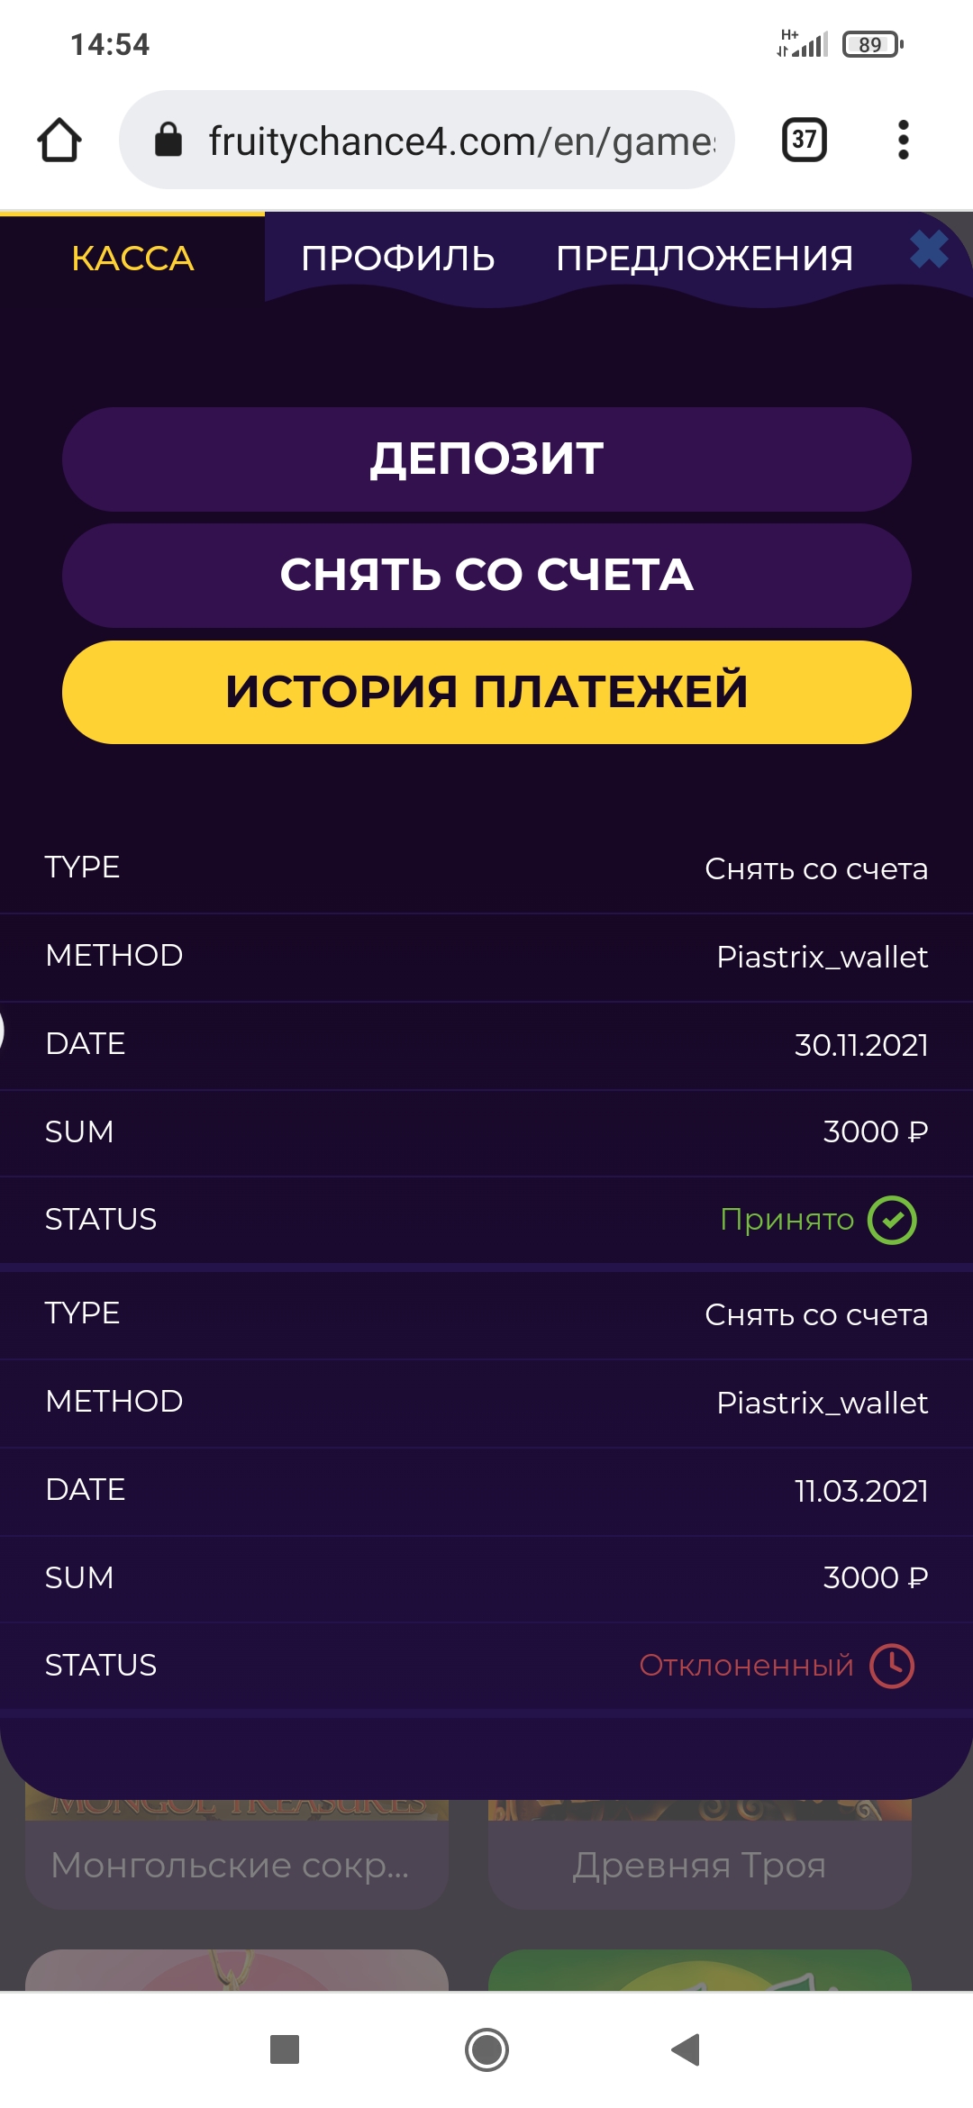This screenshot has height=2108, width=973.
Task: Switch to the КАССА tab
Action: tap(132, 259)
